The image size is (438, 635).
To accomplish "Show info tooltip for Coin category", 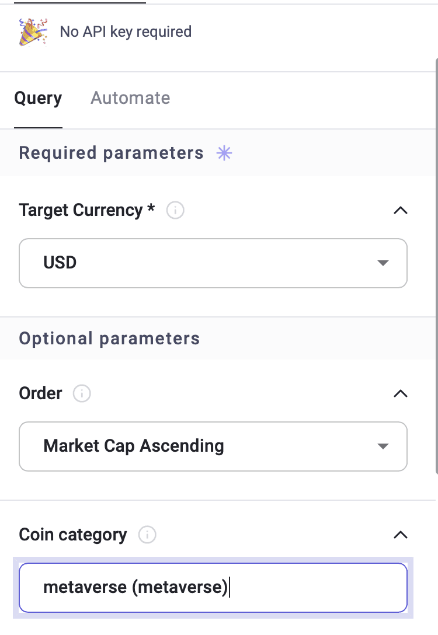I will (x=147, y=535).
